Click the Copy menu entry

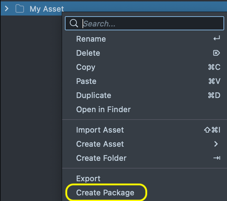point(86,67)
